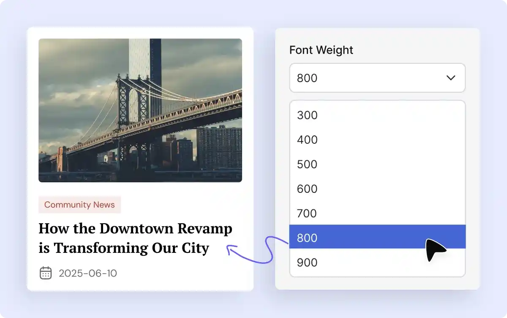This screenshot has width=507, height=318.
Task: Click the calendar icon beside the date
Action: pyautogui.click(x=46, y=273)
